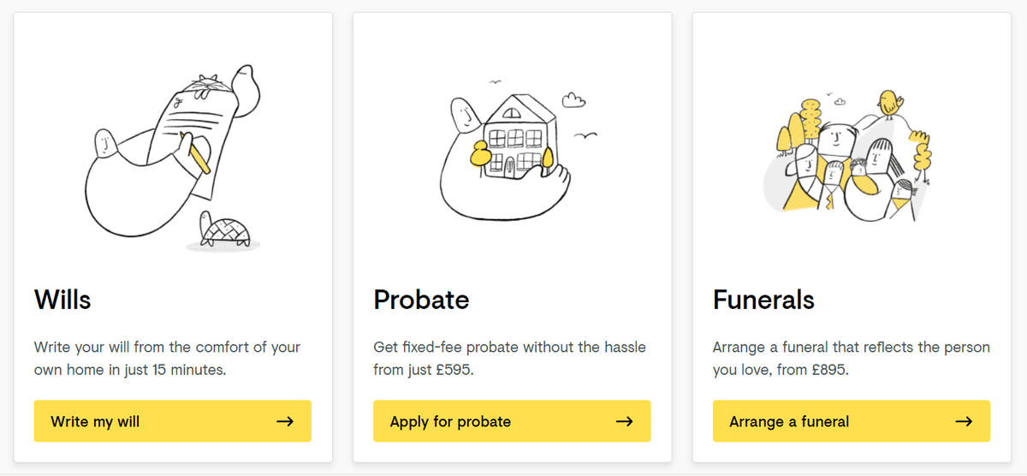Select the Funerals heading
Image resolution: width=1027 pixels, height=476 pixels.
[763, 300]
